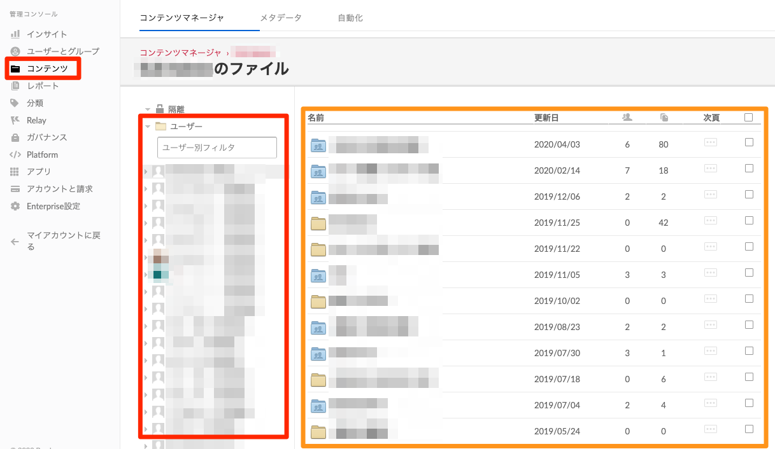Click the ユーザーとグループ person icon
Screen dimensions: 775x449
(15, 51)
